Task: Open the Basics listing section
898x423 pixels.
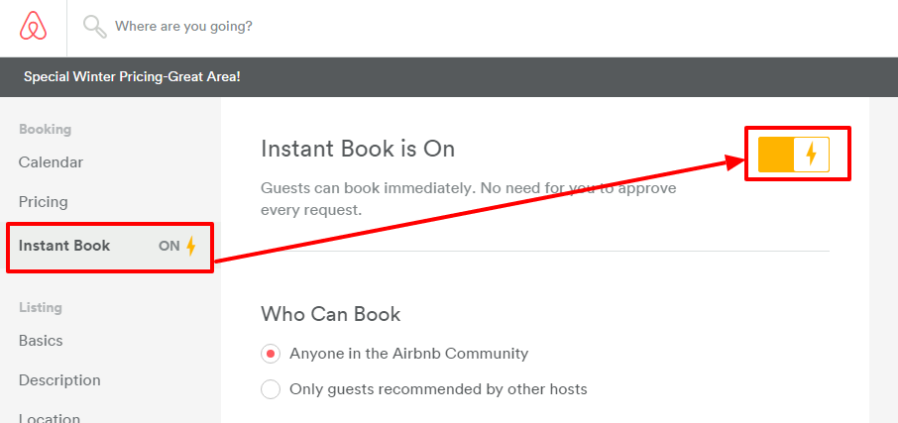Action: pos(41,341)
